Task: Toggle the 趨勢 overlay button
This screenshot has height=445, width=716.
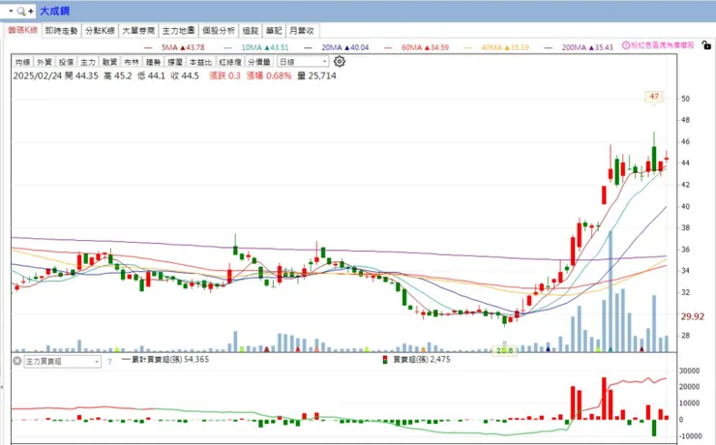Action: click(x=154, y=62)
